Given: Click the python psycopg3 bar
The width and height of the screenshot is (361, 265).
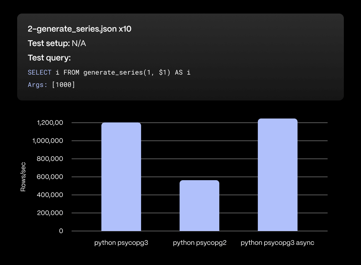Looking at the screenshot, I should 121,177.
